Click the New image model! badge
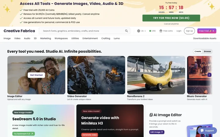This screenshot has height=137, width=220. point(23,112)
